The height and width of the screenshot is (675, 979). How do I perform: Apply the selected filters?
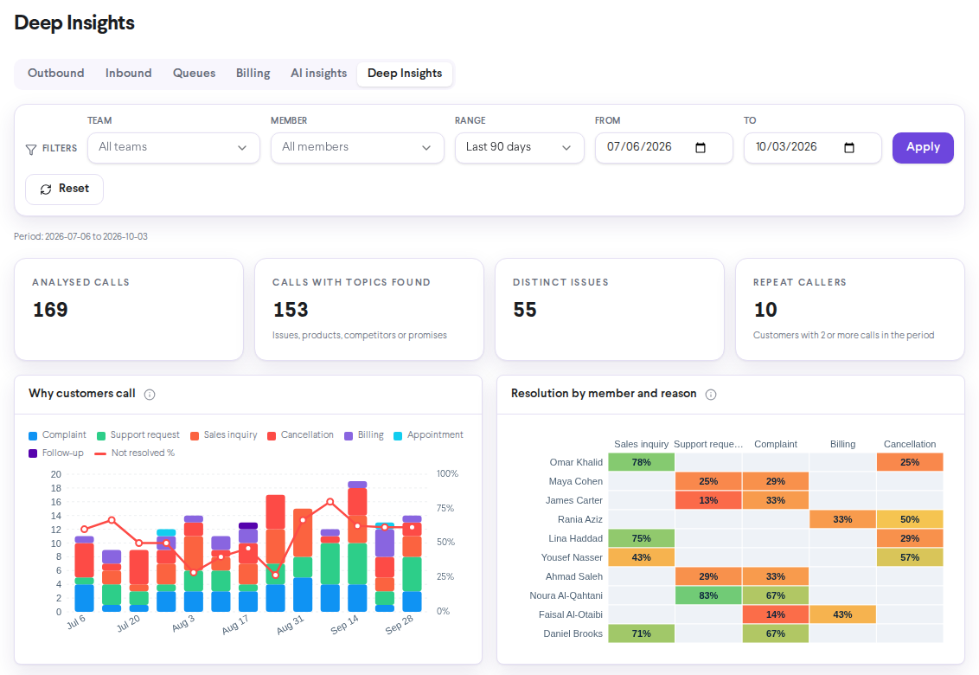pyautogui.click(x=923, y=147)
